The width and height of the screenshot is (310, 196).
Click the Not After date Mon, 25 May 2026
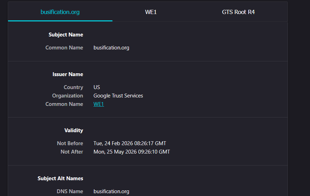[132, 152]
